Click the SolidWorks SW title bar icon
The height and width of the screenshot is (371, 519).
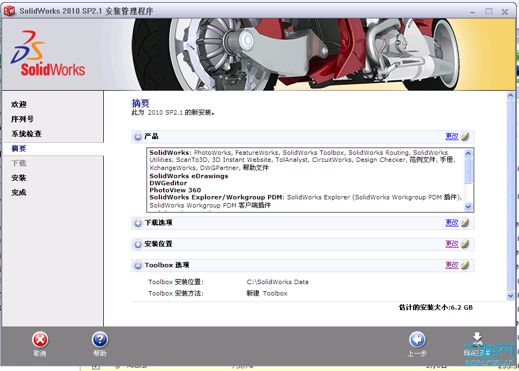[9, 11]
